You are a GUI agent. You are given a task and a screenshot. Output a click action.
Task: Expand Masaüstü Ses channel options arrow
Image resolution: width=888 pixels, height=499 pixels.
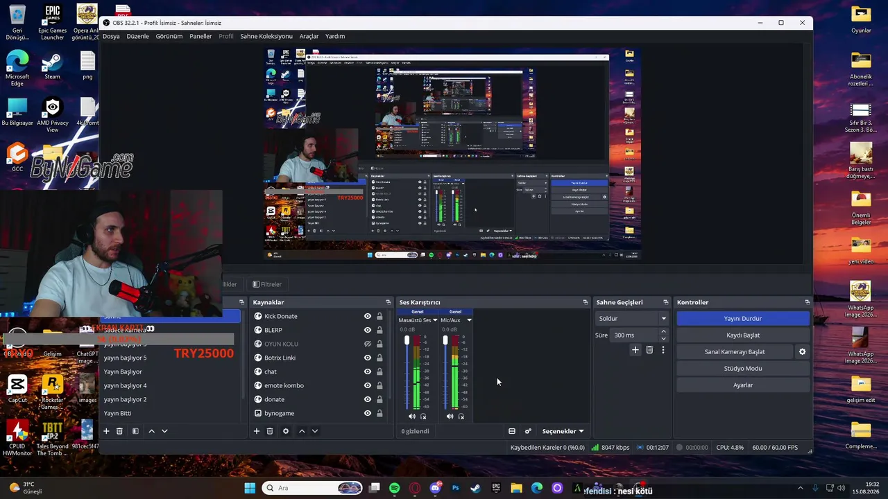tap(435, 320)
